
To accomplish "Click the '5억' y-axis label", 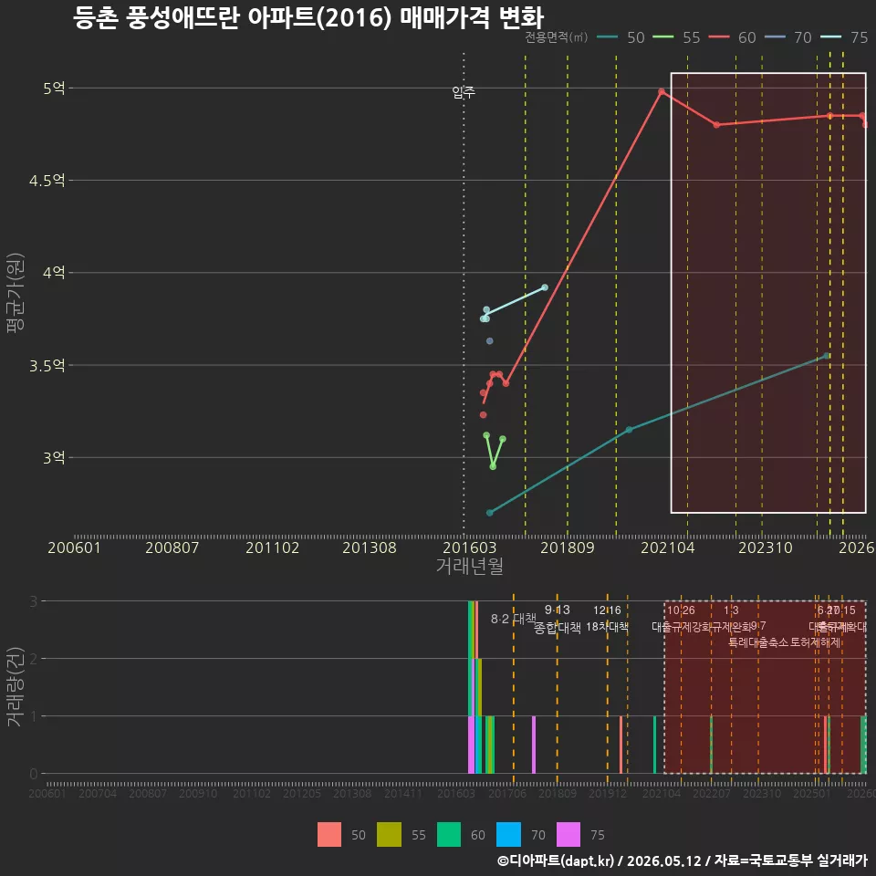I will tap(54, 89).
